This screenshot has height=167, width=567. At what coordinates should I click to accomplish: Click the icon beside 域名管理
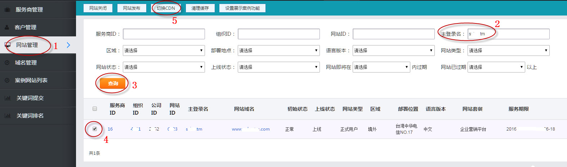tap(7, 63)
